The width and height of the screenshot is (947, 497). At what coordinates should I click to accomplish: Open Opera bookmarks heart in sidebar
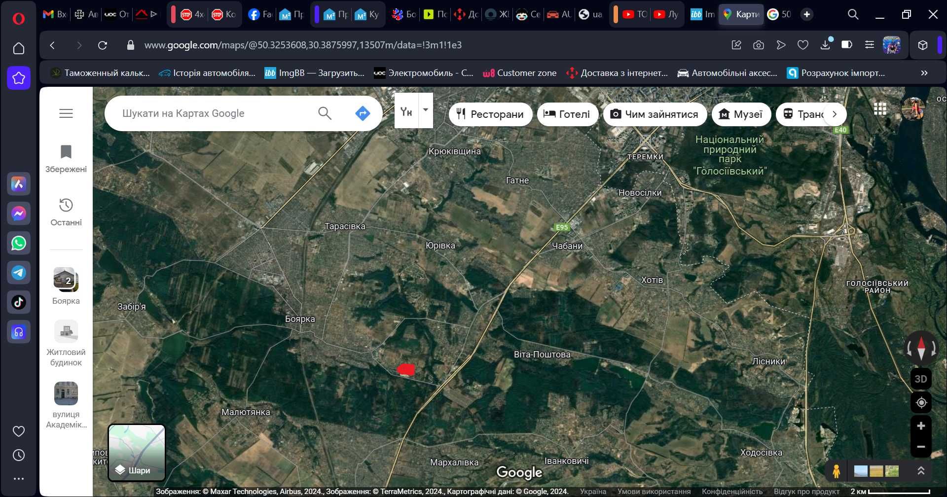19,431
